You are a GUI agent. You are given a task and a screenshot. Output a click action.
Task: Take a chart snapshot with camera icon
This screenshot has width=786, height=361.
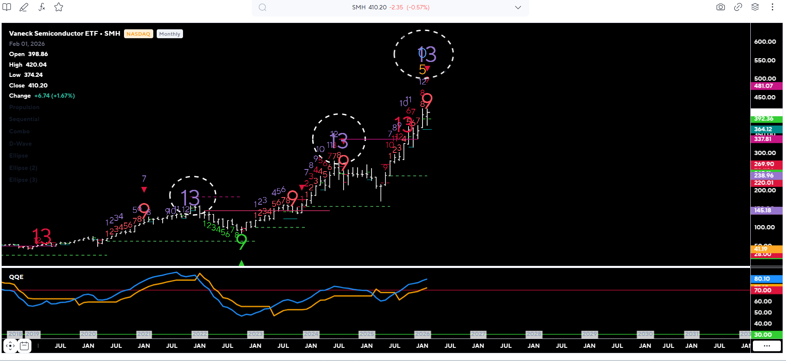[x=721, y=7]
